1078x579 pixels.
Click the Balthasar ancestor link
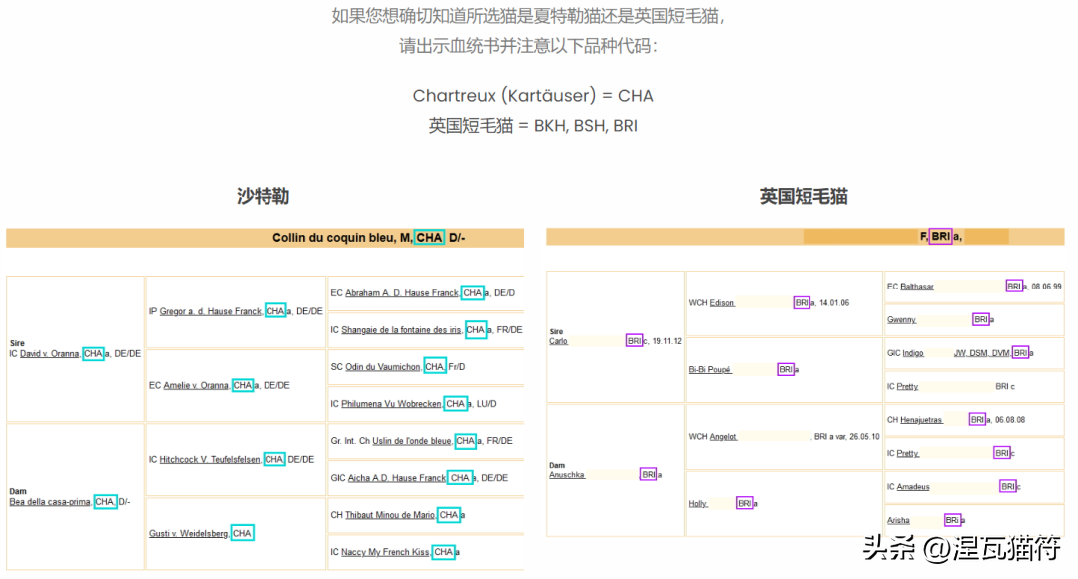(917, 287)
